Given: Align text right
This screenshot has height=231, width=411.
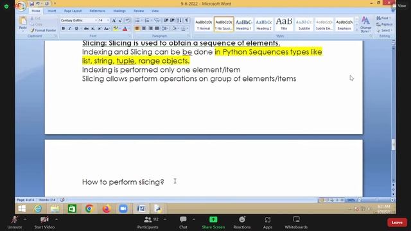Looking at the screenshot, I should (x=150, y=28).
